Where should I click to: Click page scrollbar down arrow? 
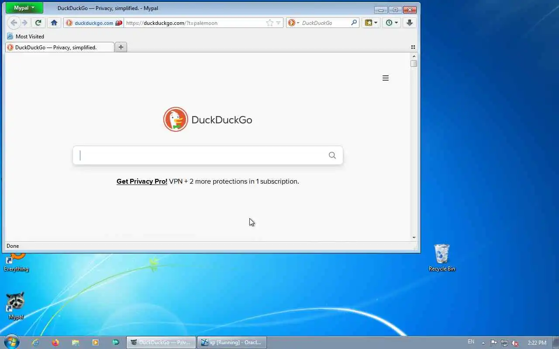coord(414,238)
